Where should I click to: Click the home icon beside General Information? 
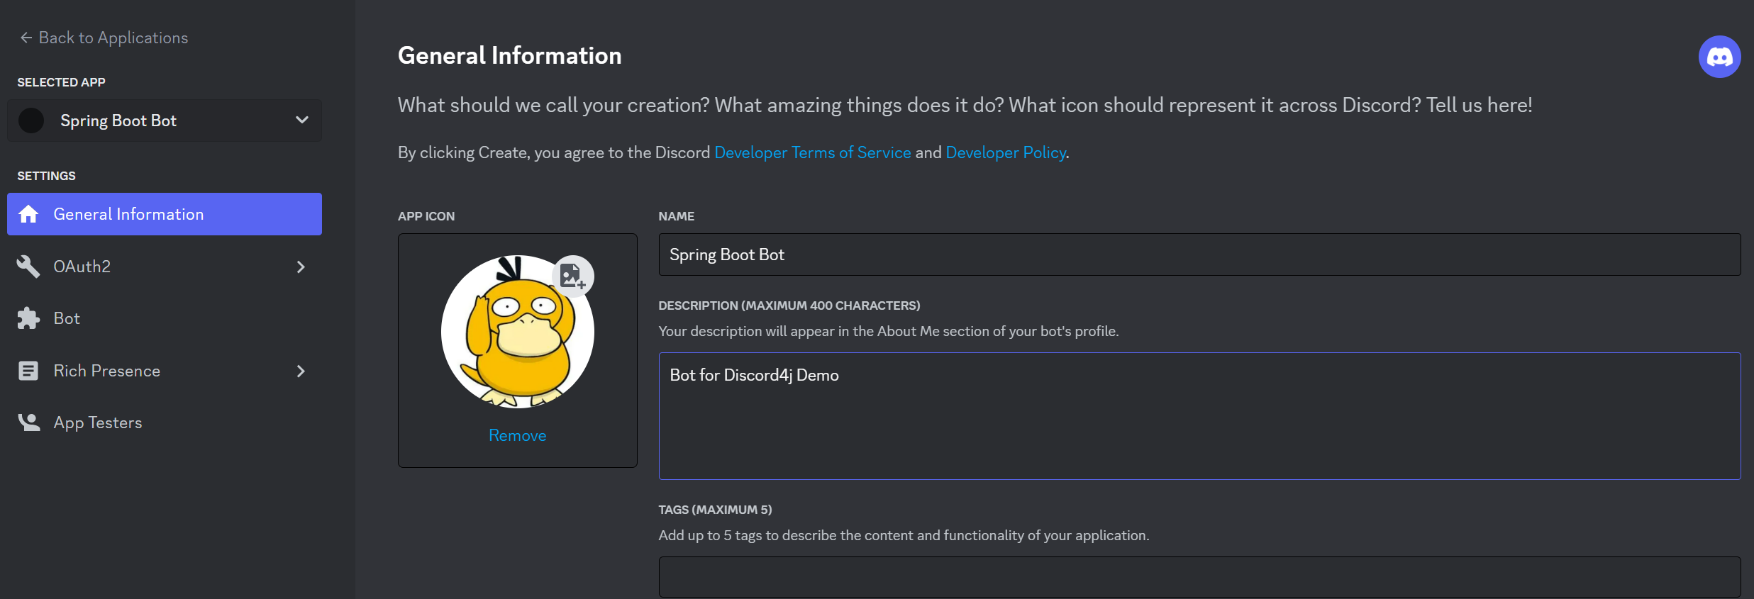pos(28,214)
